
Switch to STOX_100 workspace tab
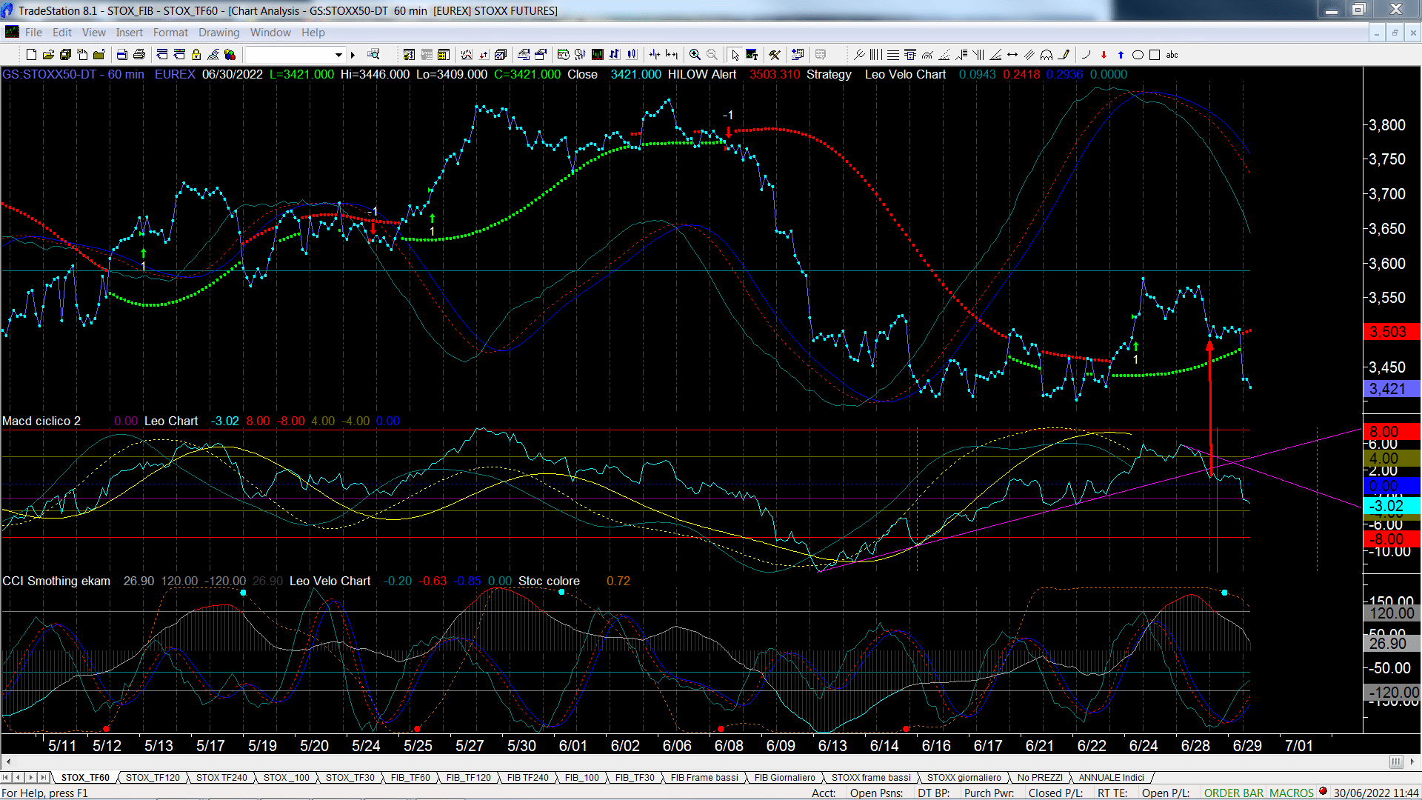click(287, 778)
